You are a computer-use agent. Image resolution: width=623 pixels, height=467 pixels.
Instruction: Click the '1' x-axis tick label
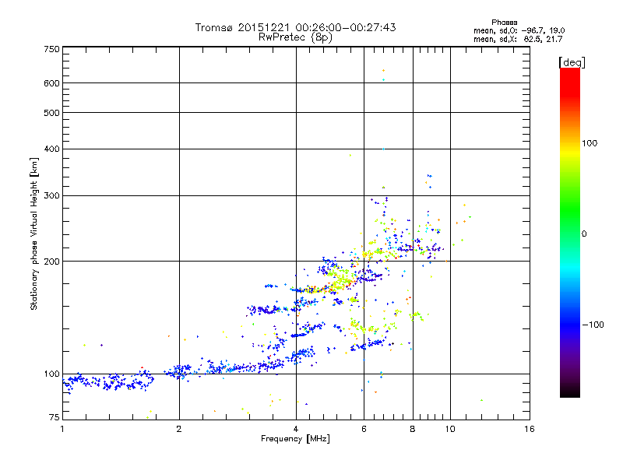(62, 429)
